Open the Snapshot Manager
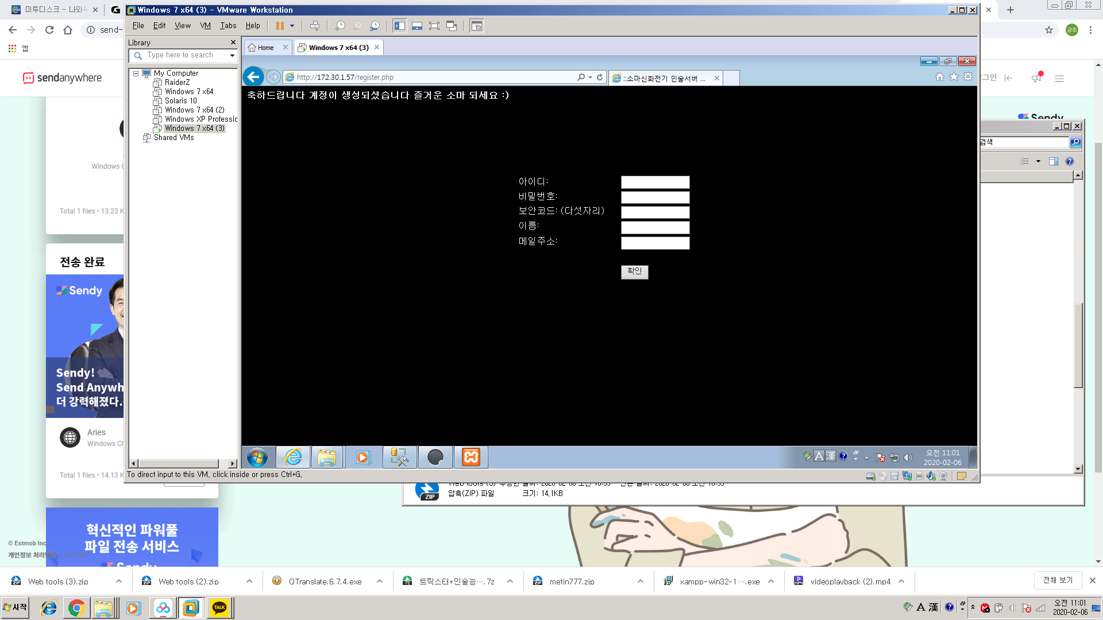This screenshot has width=1103, height=620. [375, 25]
